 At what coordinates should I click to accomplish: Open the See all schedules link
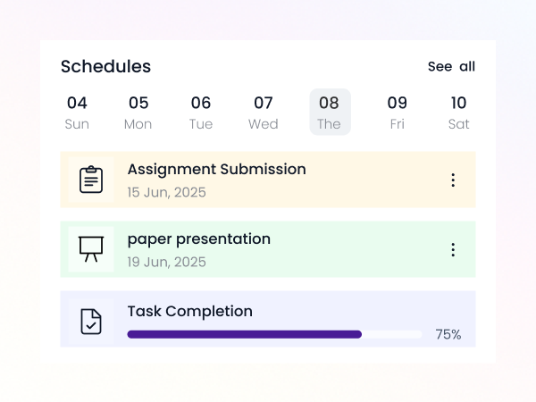coord(451,66)
